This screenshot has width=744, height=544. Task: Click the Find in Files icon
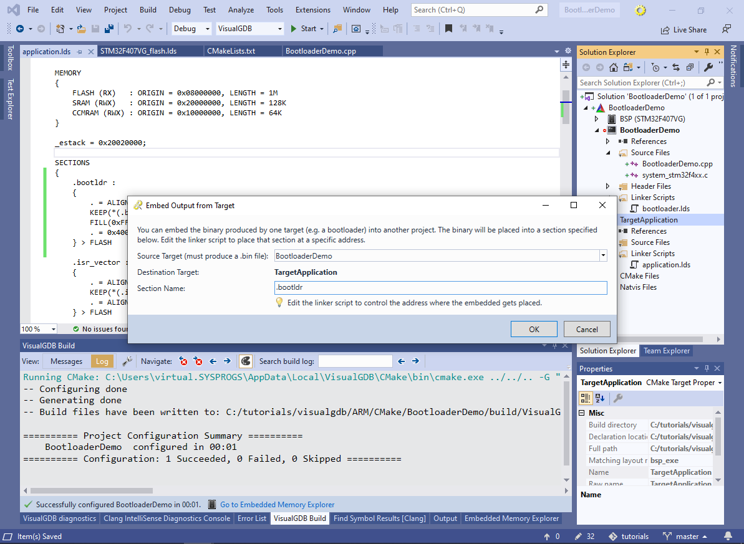(337, 29)
